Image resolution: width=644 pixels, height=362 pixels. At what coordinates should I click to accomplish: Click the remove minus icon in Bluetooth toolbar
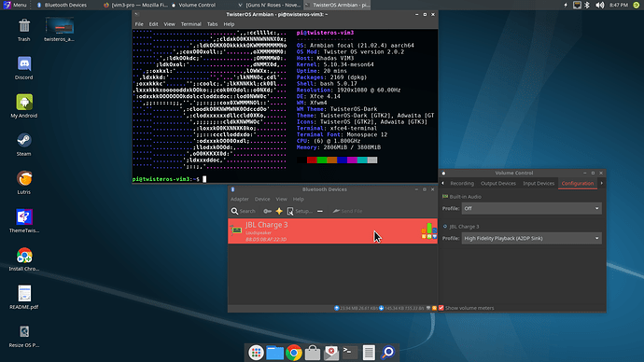coord(320,211)
